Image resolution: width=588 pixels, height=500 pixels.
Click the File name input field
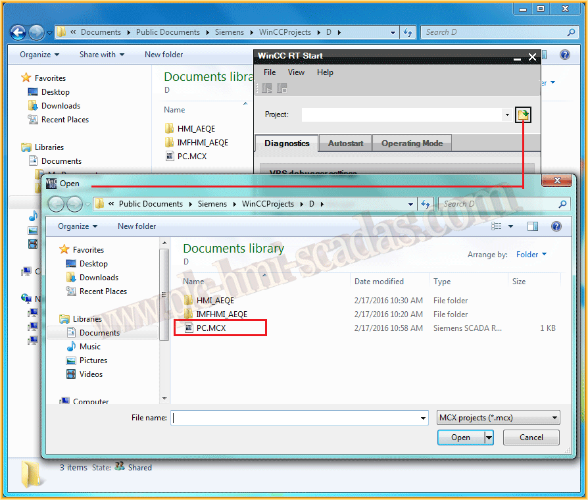pyautogui.click(x=299, y=418)
